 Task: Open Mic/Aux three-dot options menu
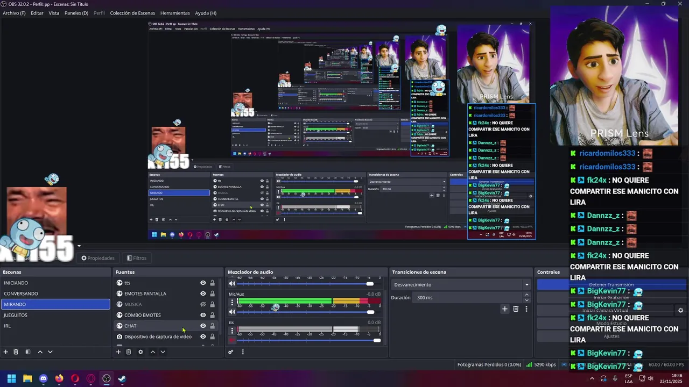[x=232, y=303]
